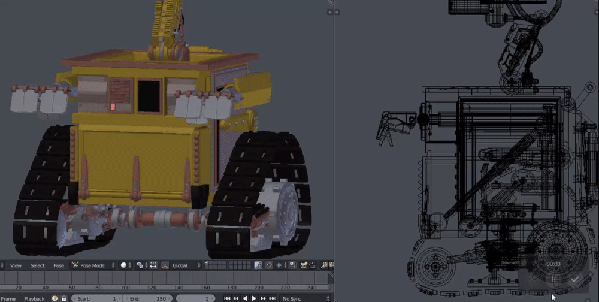Screen dimensions: 599x302
Task: Toggle the 3D manipulator axes icon
Action: (165, 265)
